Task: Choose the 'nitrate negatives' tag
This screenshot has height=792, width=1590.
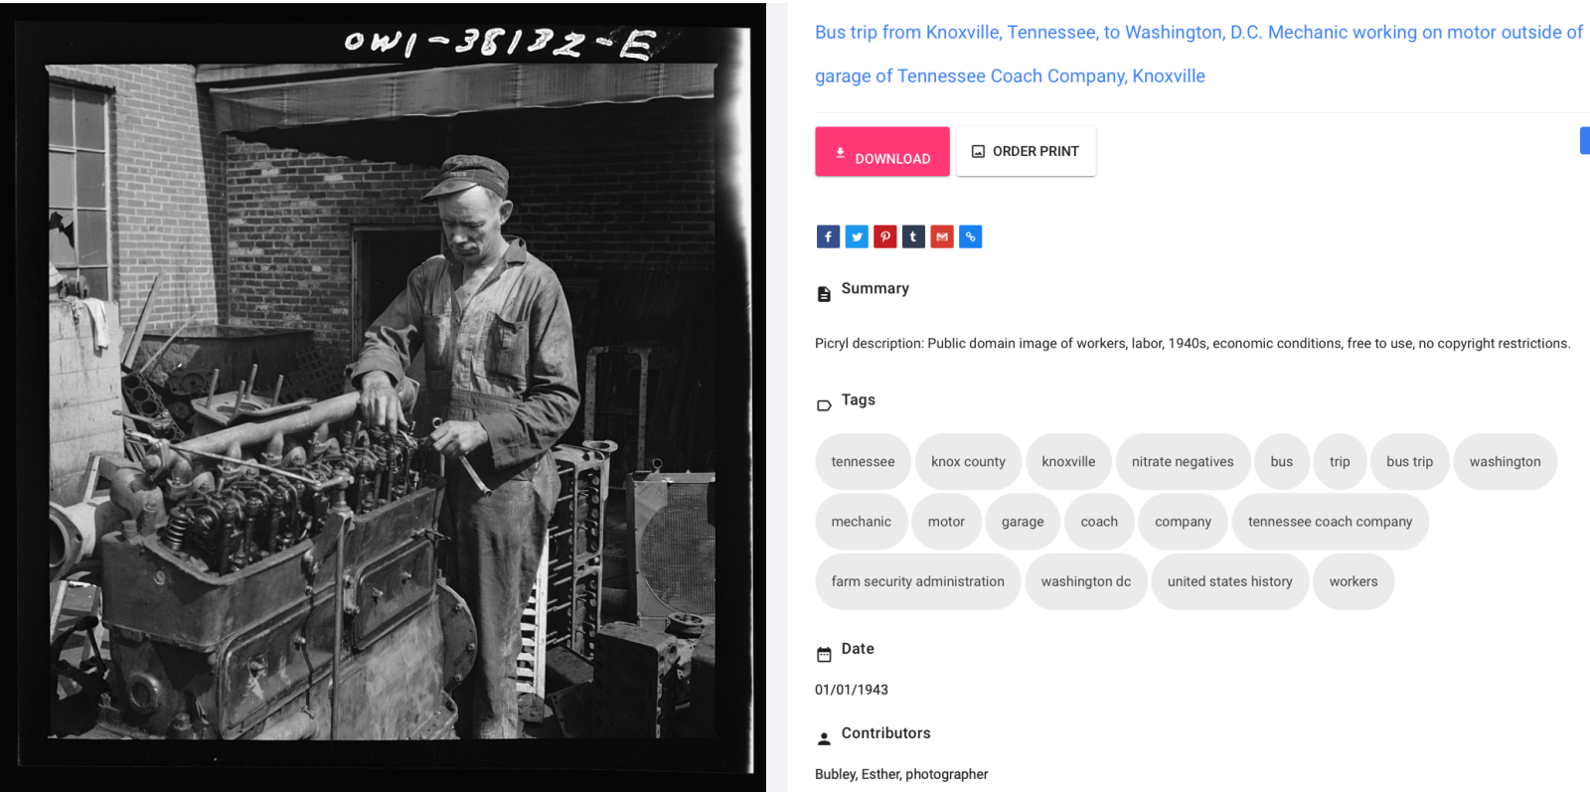Action: pos(1183,462)
